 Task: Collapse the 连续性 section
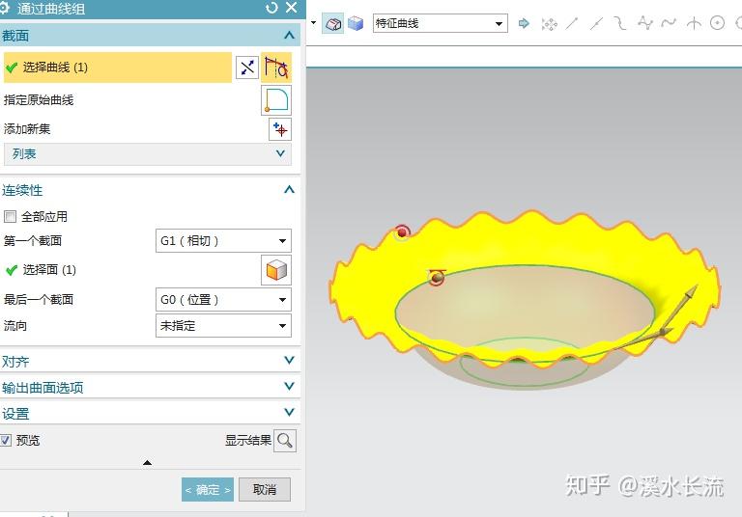289,190
